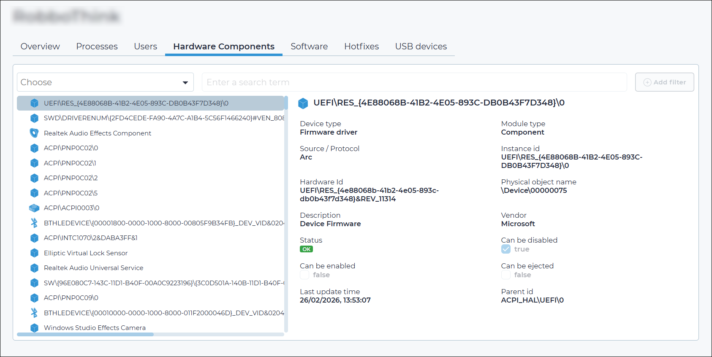Switch to the Overview tab
Screen dimensions: 712x357
(40, 46)
